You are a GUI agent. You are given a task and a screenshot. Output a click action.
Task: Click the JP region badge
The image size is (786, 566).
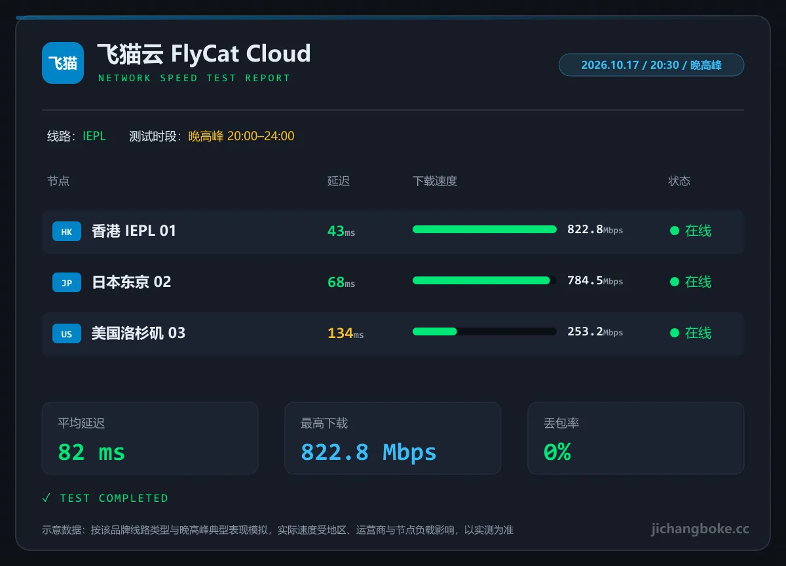click(67, 282)
